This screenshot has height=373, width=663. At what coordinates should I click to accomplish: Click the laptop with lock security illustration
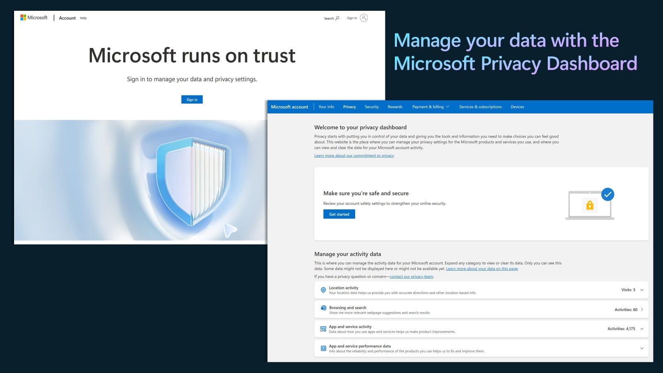click(x=590, y=203)
